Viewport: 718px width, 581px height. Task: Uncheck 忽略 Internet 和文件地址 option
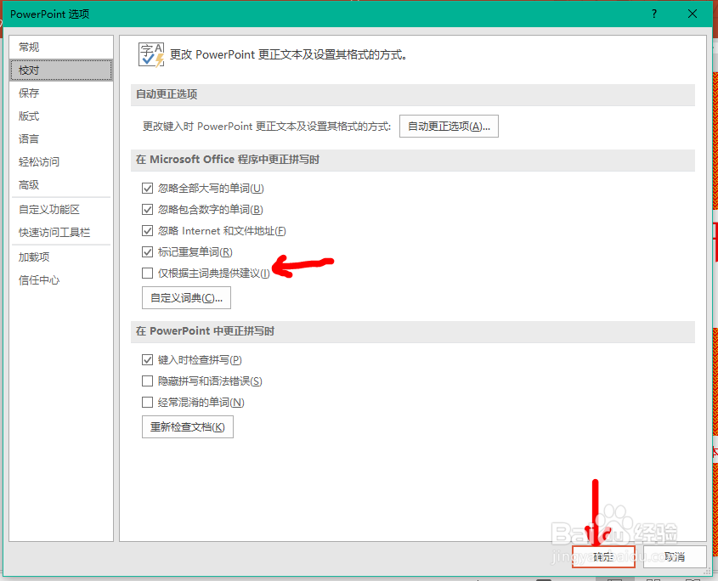pos(147,231)
